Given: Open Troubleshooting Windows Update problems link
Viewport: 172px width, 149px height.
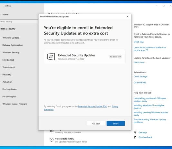Looking at the screenshot, I should pos(150,121).
